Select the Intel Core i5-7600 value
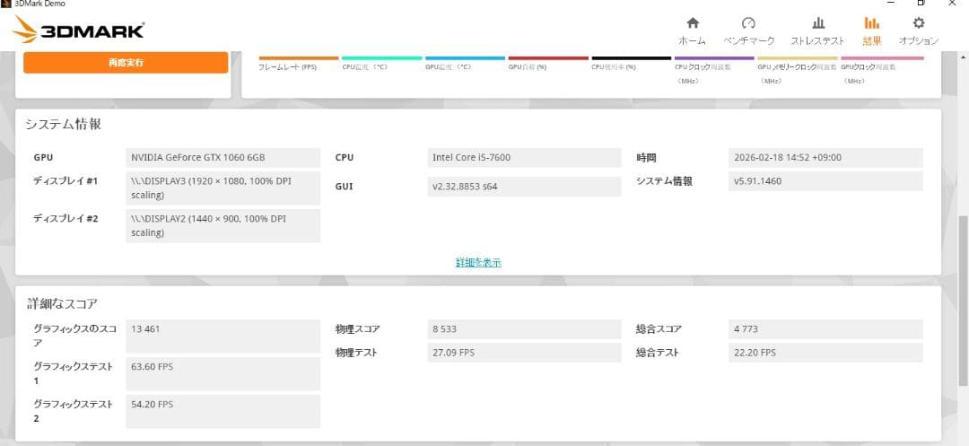 (x=524, y=158)
